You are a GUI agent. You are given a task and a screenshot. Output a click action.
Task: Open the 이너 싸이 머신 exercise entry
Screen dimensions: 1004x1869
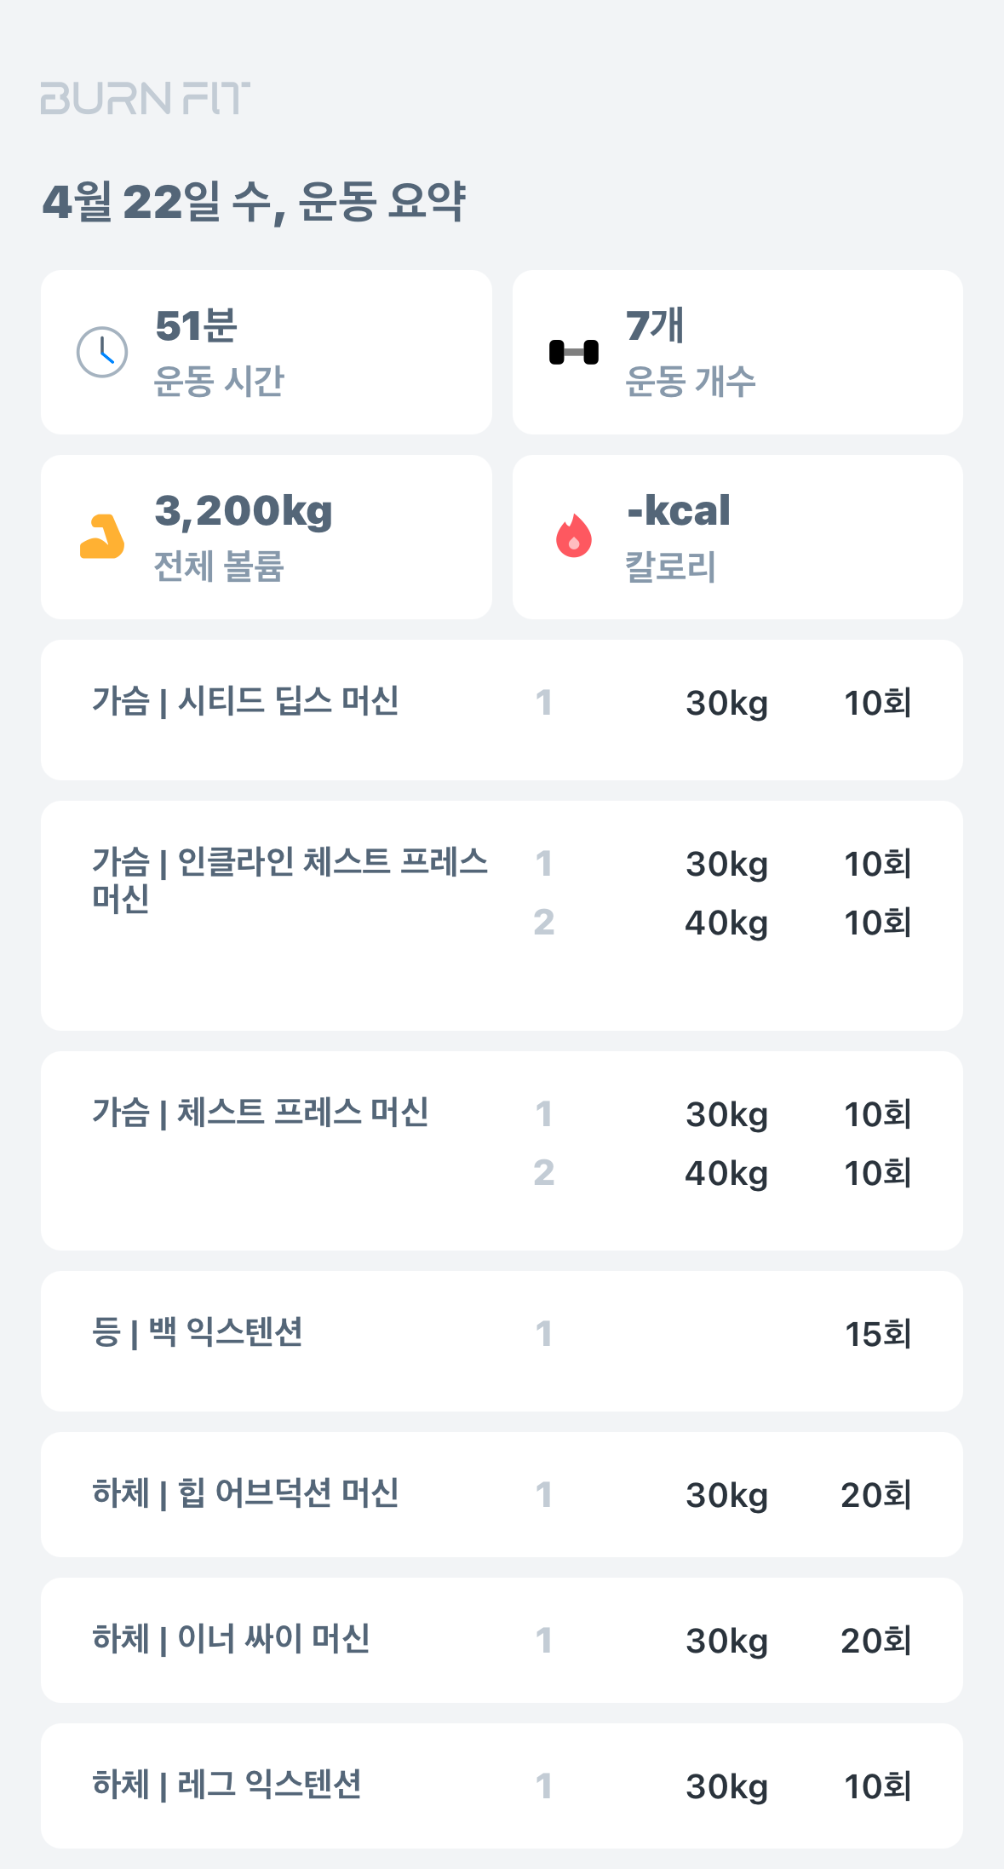502,1640
